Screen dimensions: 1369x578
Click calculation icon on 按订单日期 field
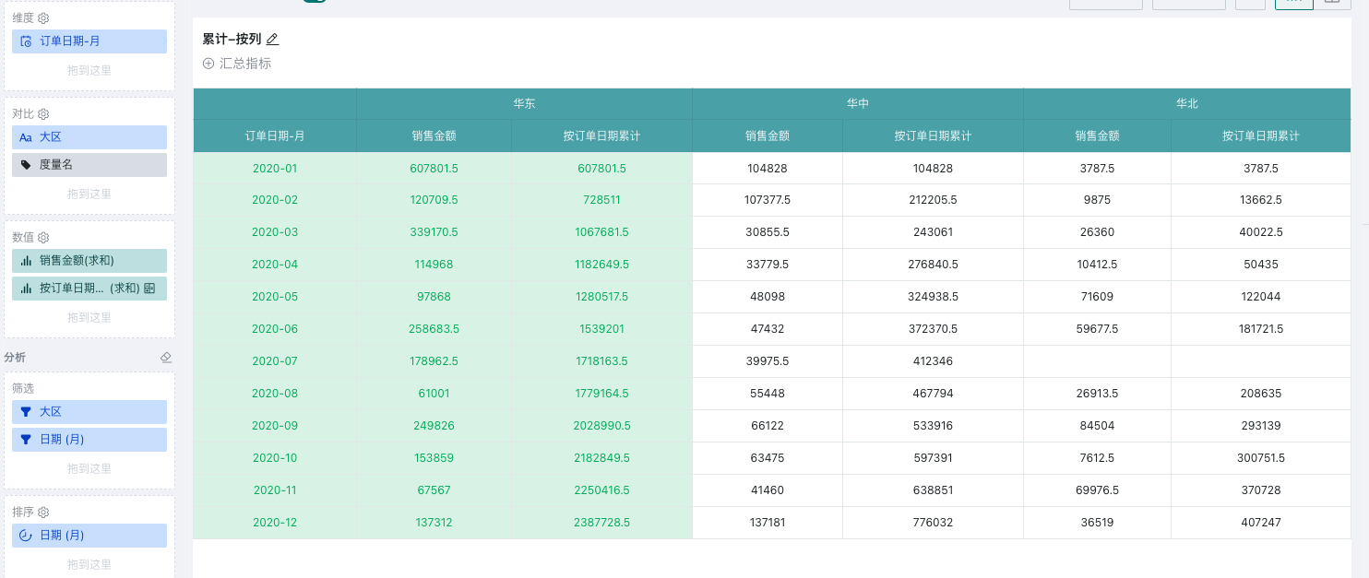click(x=149, y=289)
